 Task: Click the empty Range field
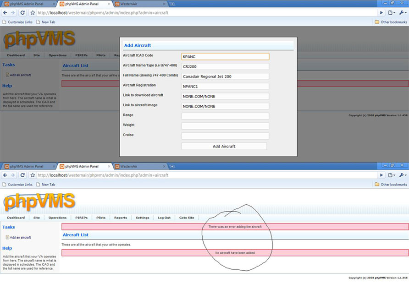pyautogui.click(x=226, y=116)
